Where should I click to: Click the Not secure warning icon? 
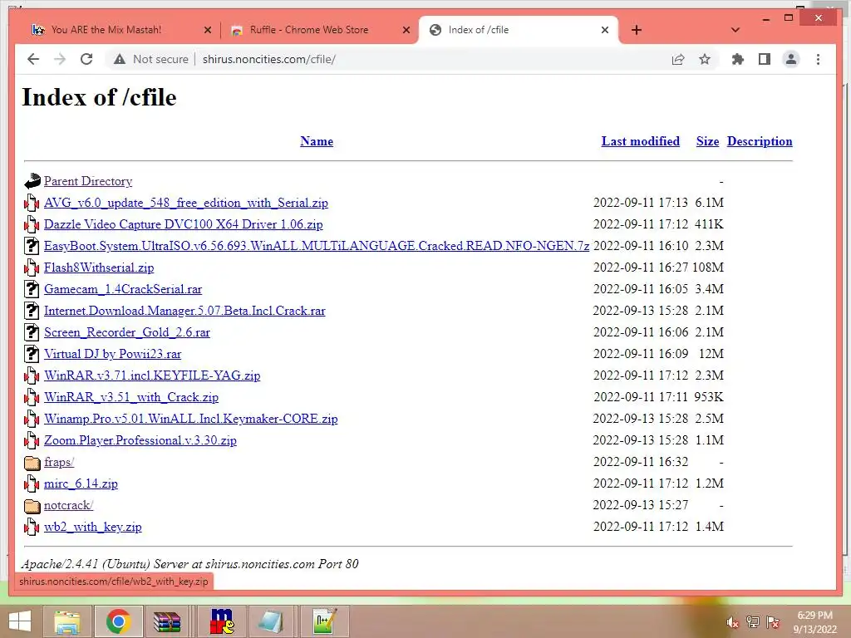click(120, 59)
